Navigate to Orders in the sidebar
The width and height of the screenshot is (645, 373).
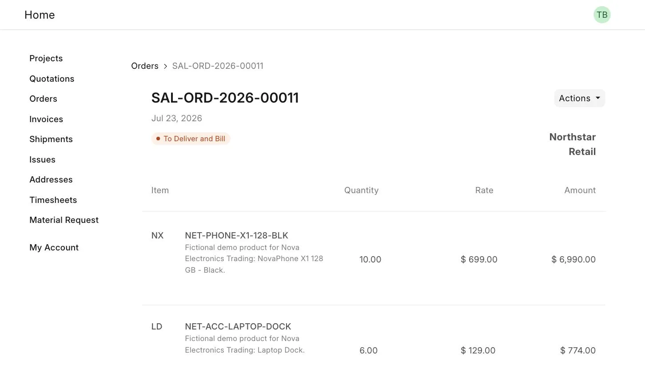(x=44, y=99)
